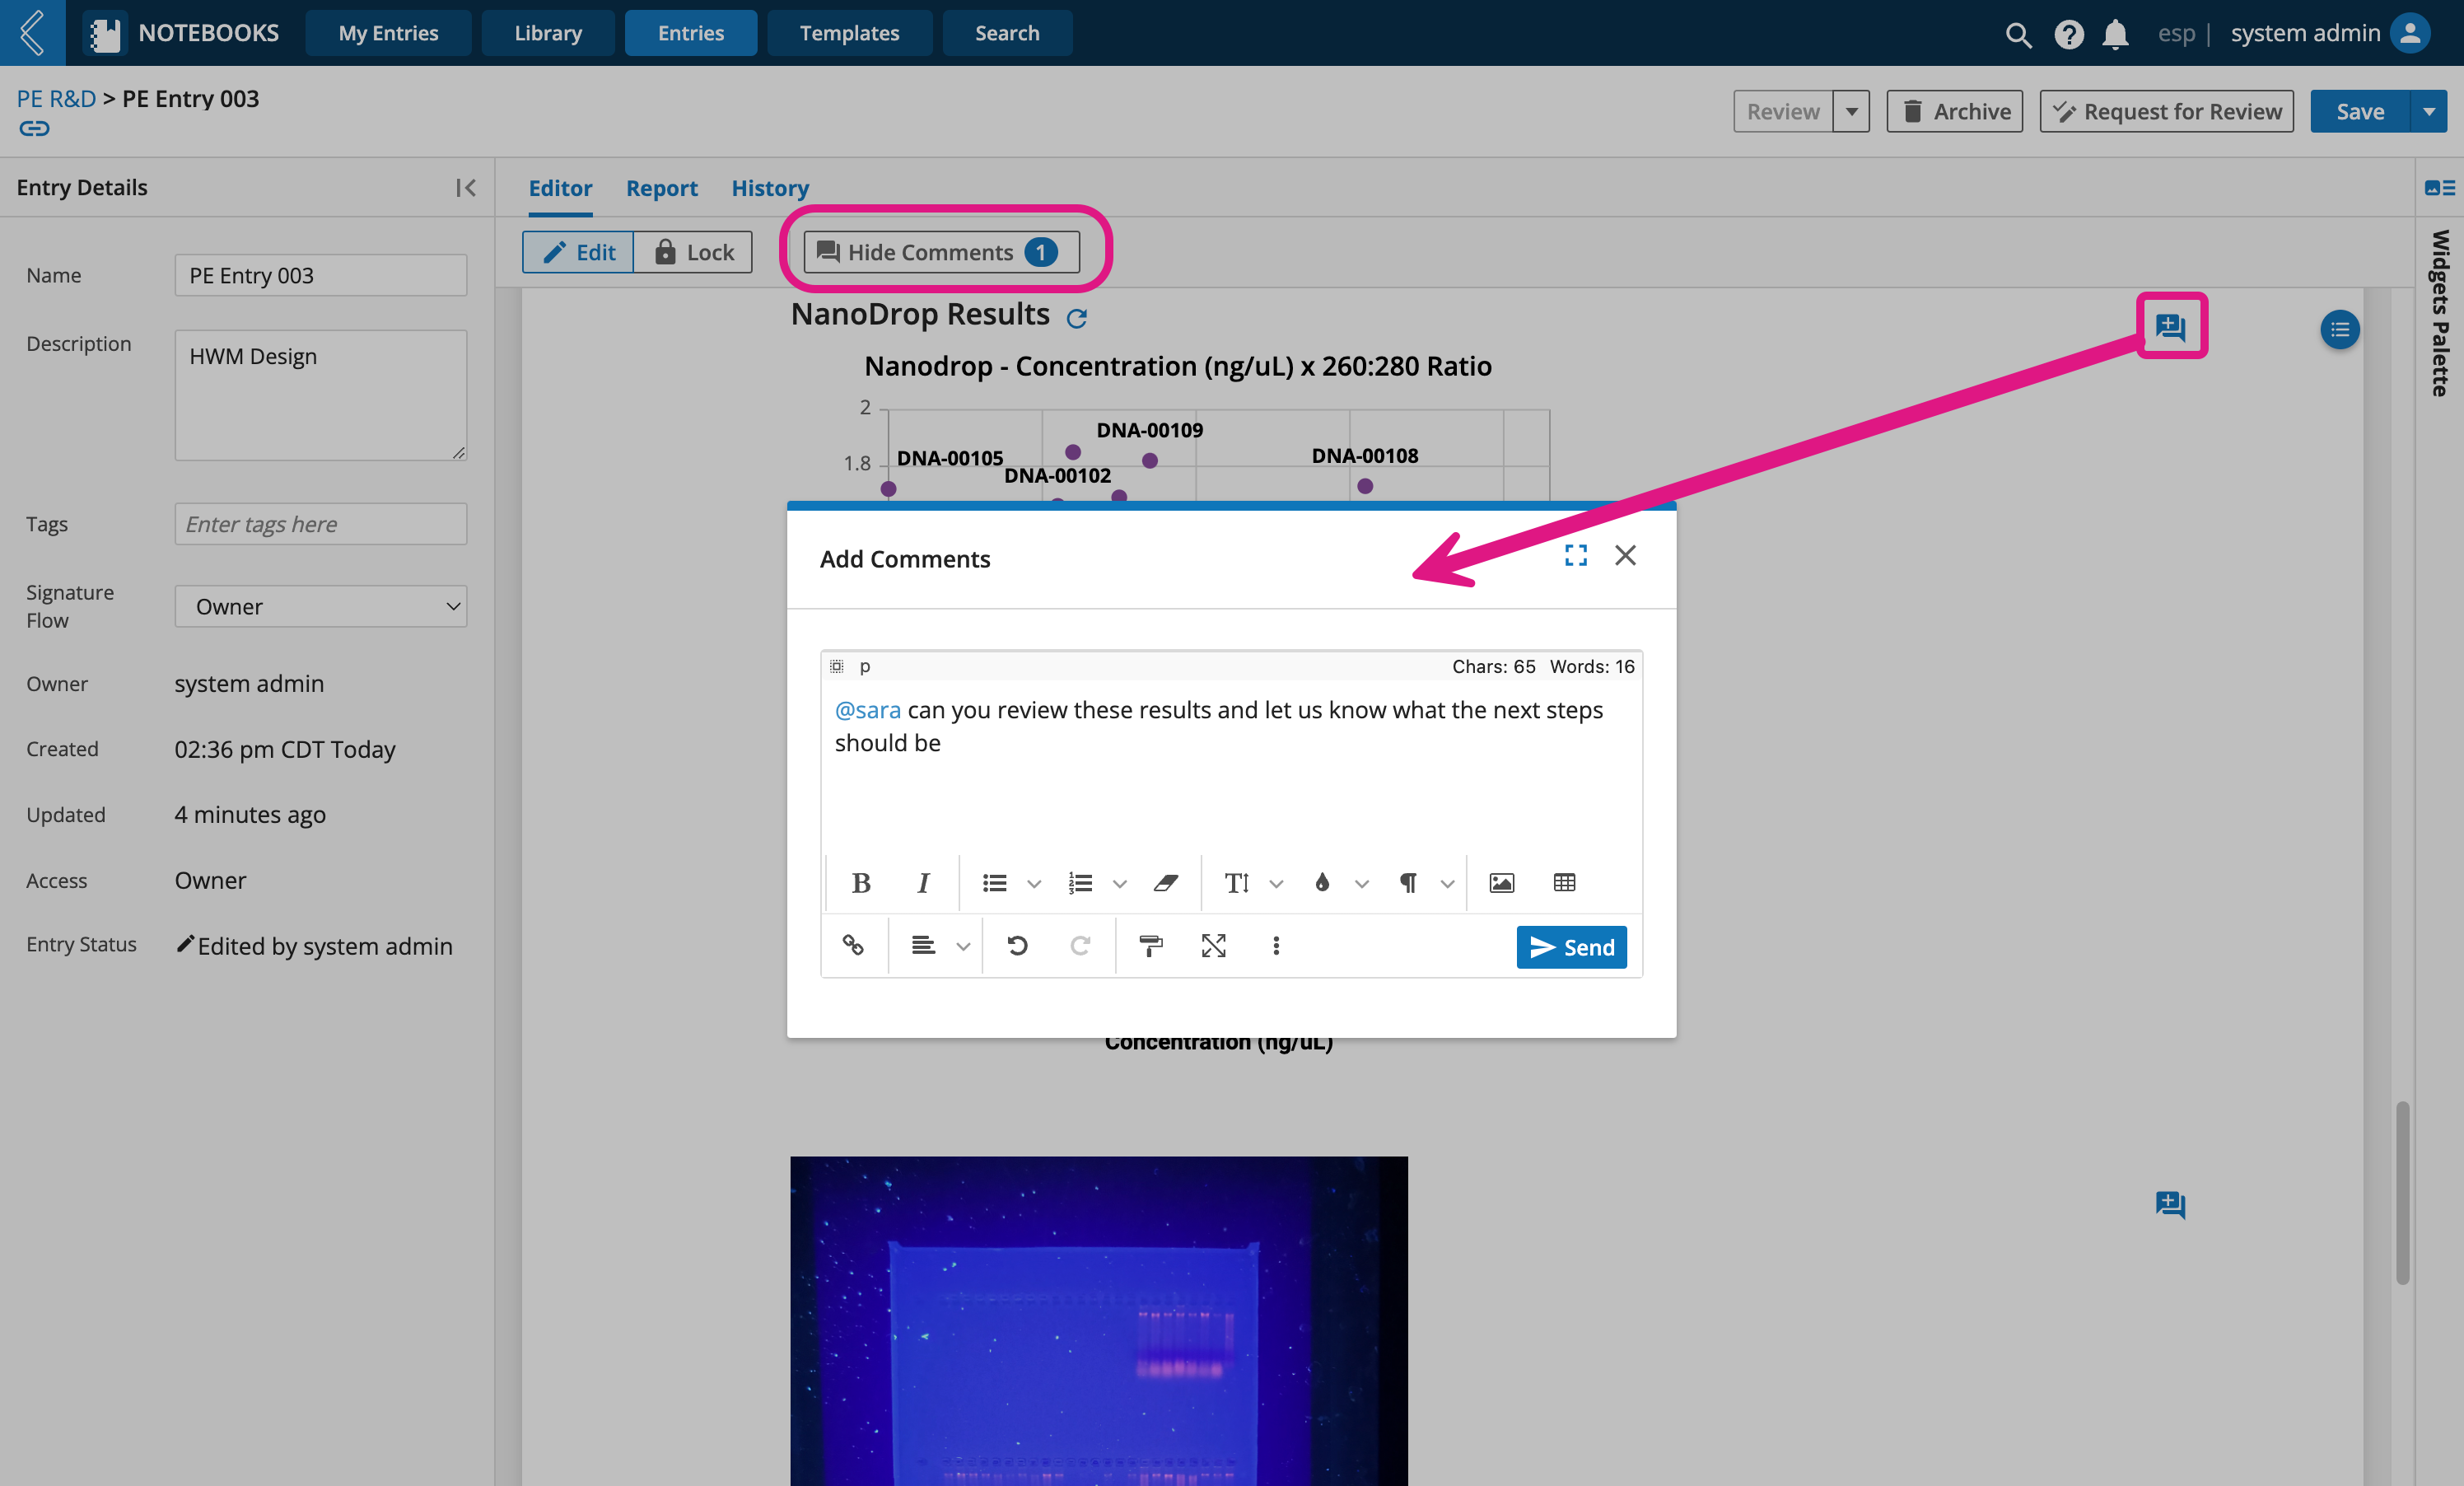
Task: Click Hide Comments toggle button
Action: click(x=941, y=252)
